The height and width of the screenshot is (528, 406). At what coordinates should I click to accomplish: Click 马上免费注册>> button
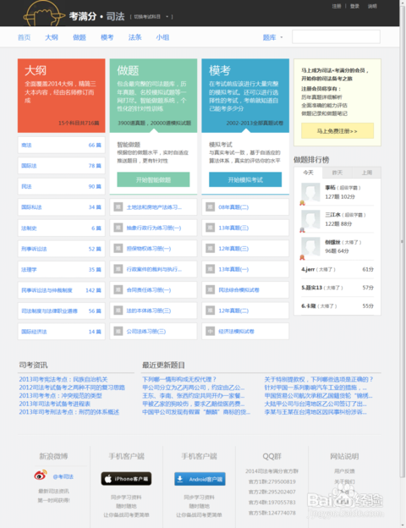tap(337, 131)
